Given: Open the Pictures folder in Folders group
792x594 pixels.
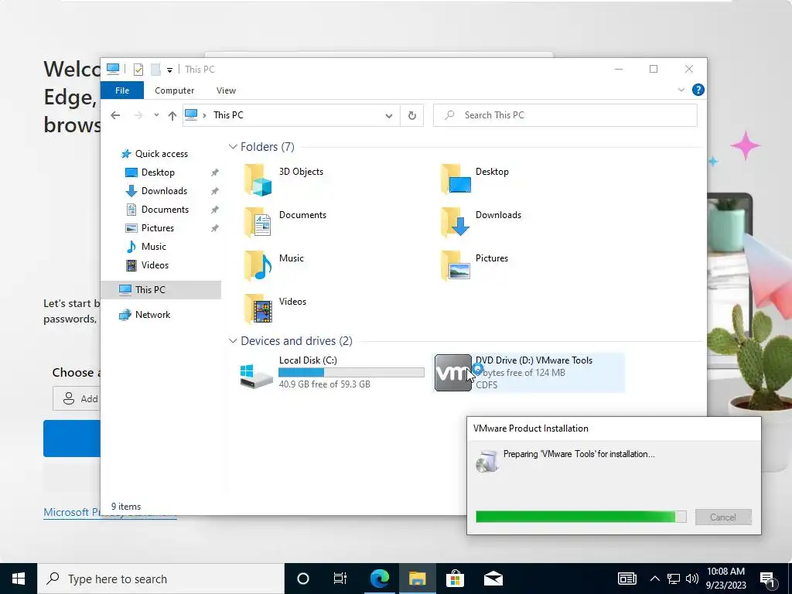Looking at the screenshot, I should tap(456, 266).
